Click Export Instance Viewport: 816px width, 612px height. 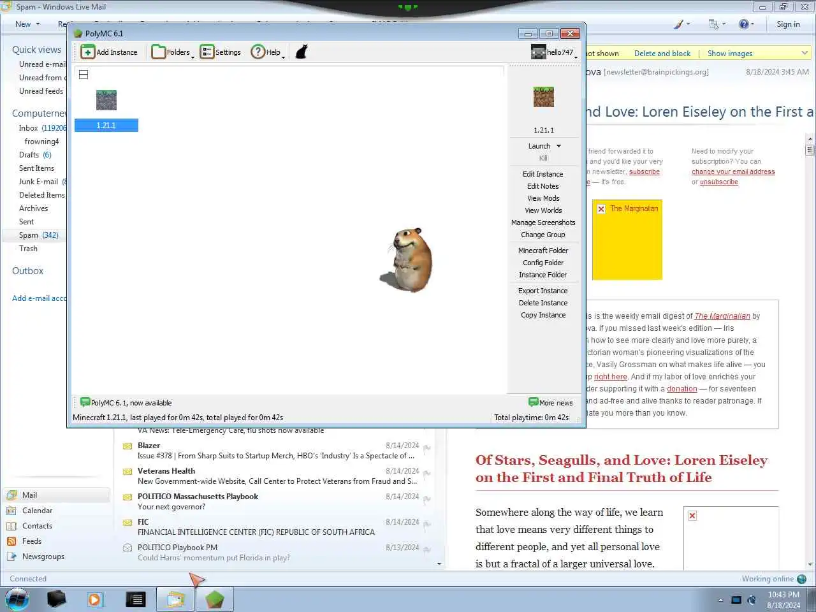coord(543,291)
